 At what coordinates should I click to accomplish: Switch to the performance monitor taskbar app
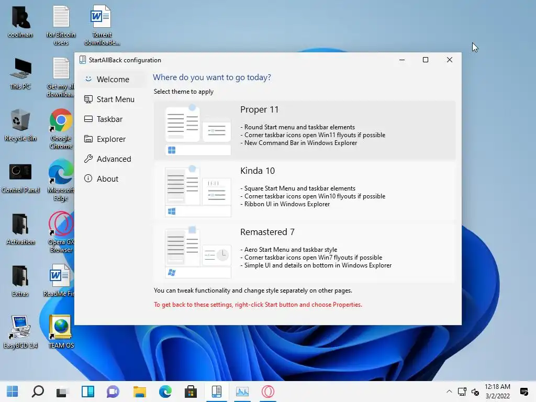(242, 392)
